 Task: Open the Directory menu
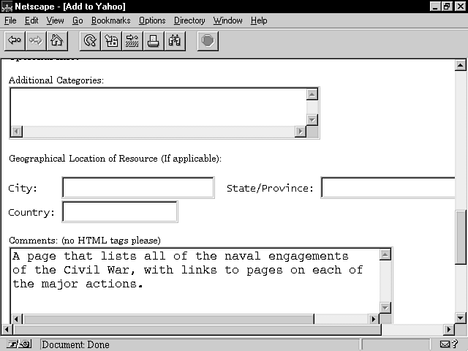tap(189, 20)
